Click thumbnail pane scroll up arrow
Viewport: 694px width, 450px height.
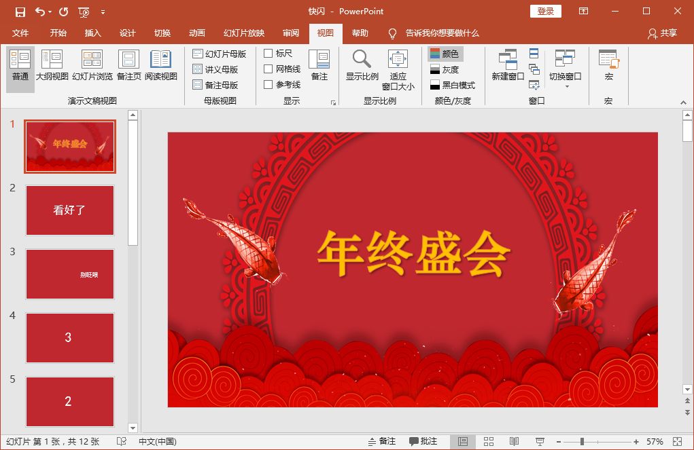(x=133, y=115)
